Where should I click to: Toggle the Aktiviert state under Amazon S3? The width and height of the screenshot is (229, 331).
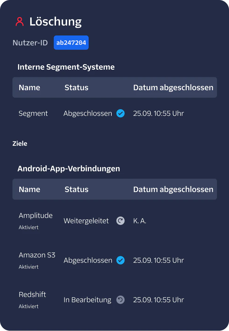(28, 267)
